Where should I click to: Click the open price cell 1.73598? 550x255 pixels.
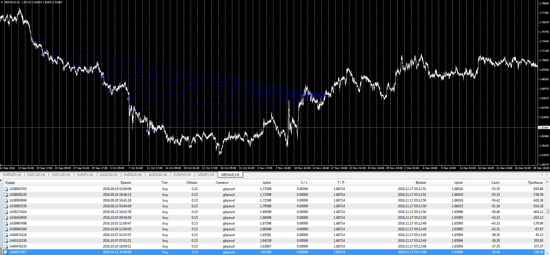(266, 189)
